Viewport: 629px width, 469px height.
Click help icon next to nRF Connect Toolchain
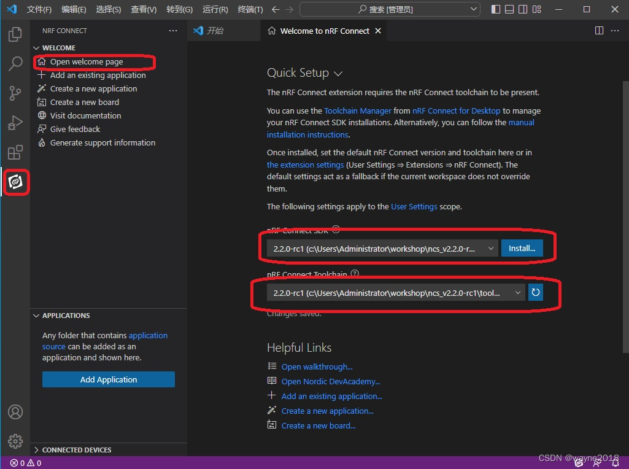click(x=355, y=273)
